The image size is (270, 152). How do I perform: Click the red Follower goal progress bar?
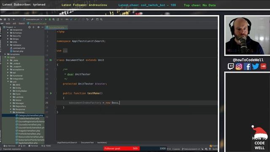121,148
